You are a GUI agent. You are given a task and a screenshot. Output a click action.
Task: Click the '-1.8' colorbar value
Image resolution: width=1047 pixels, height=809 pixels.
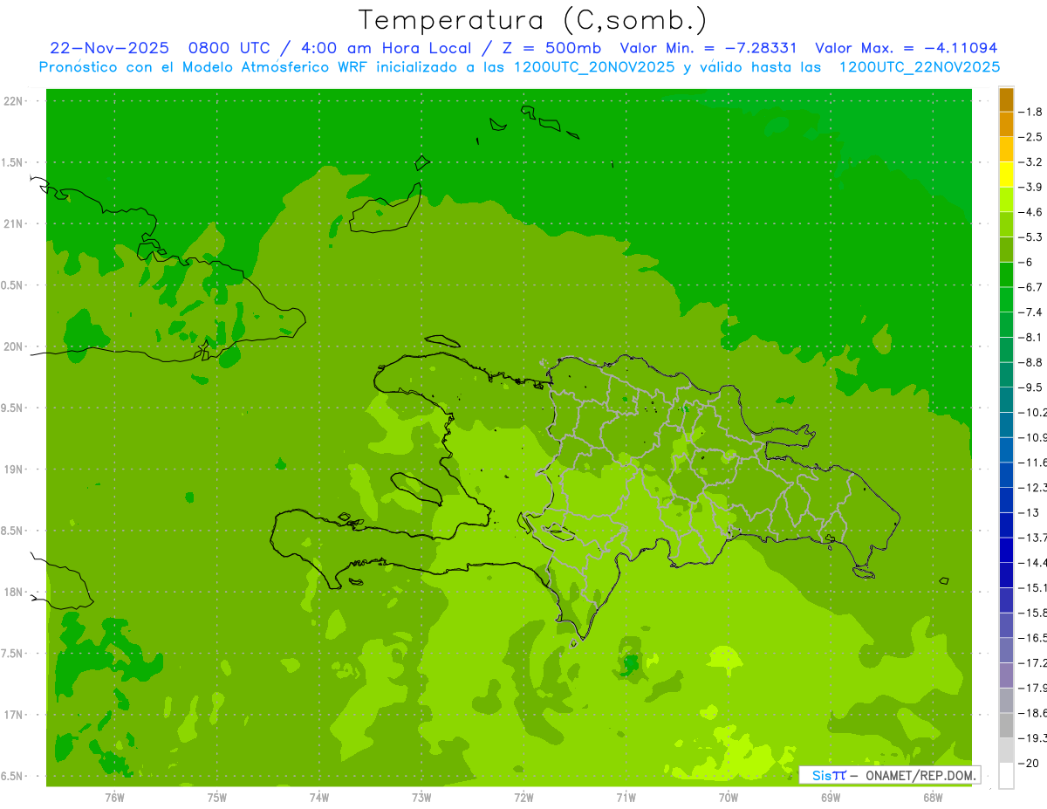[1030, 112]
